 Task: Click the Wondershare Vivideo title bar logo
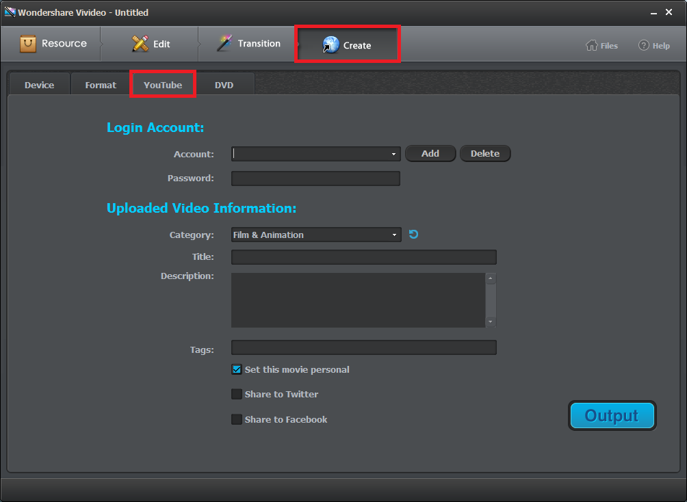(10, 12)
